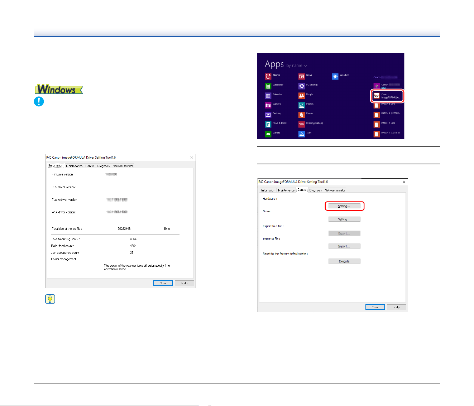Open Diagnosis tab in firmware version dialog

click(104, 166)
